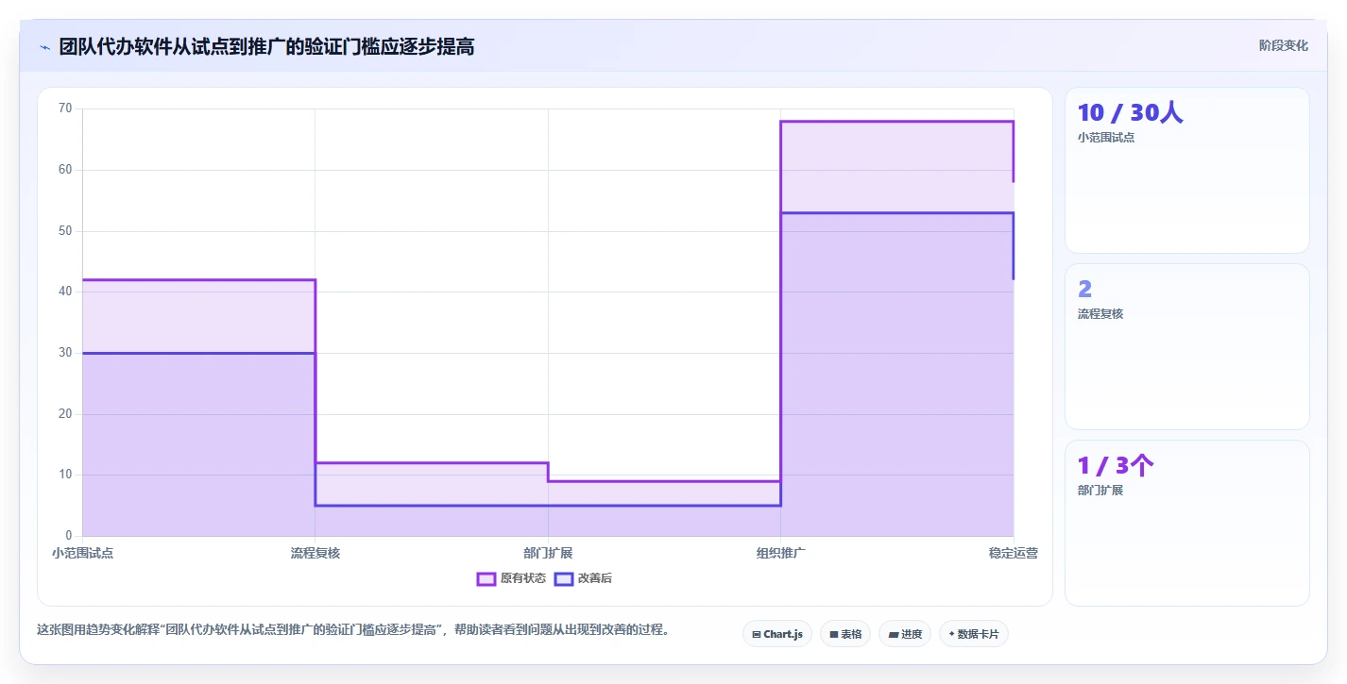Image resolution: width=1347 pixels, height=684 pixels.
Task: Click the 表格 tag
Action: pyautogui.click(x=845, y=634)
